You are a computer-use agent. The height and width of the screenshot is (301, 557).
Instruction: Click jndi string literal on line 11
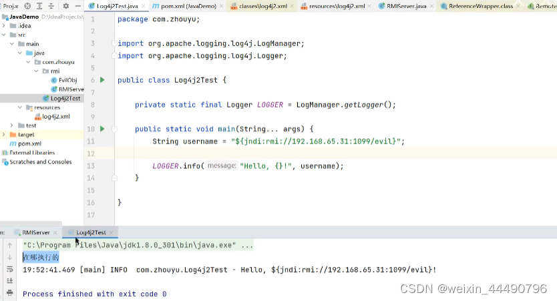[x=316, y=141]
